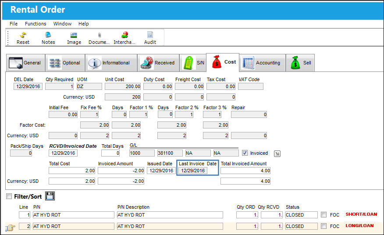
Task: Open the Informational tab
Action: click(111, 63)
